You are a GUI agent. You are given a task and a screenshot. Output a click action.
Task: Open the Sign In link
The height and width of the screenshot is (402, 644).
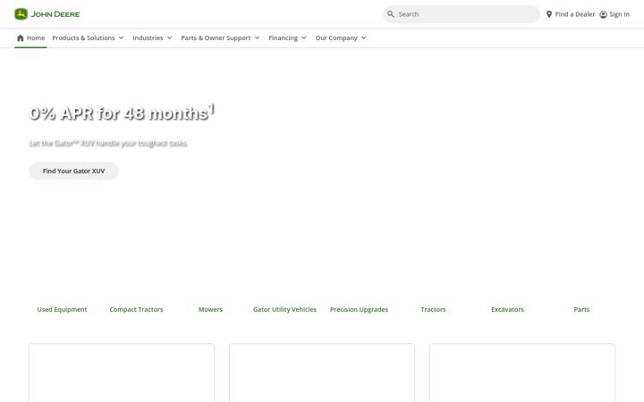pyautogui.click(x=614, y=14)
